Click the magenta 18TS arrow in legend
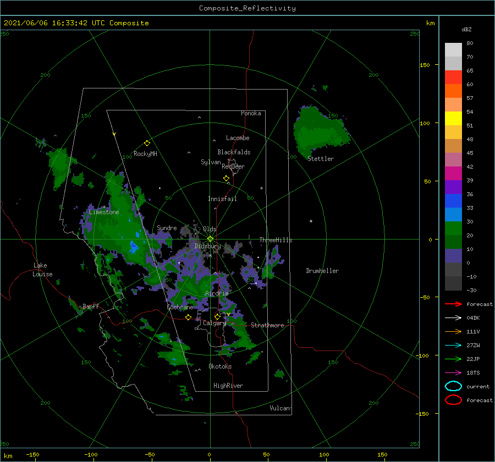 point(453,373)
